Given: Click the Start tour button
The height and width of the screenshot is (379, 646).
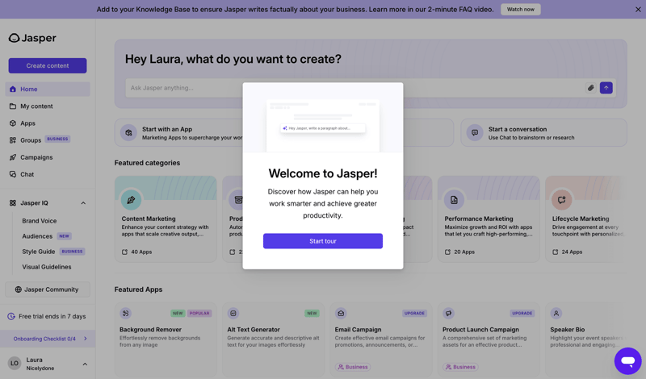Looking at the screenshot, I should (x=322, y=241).
